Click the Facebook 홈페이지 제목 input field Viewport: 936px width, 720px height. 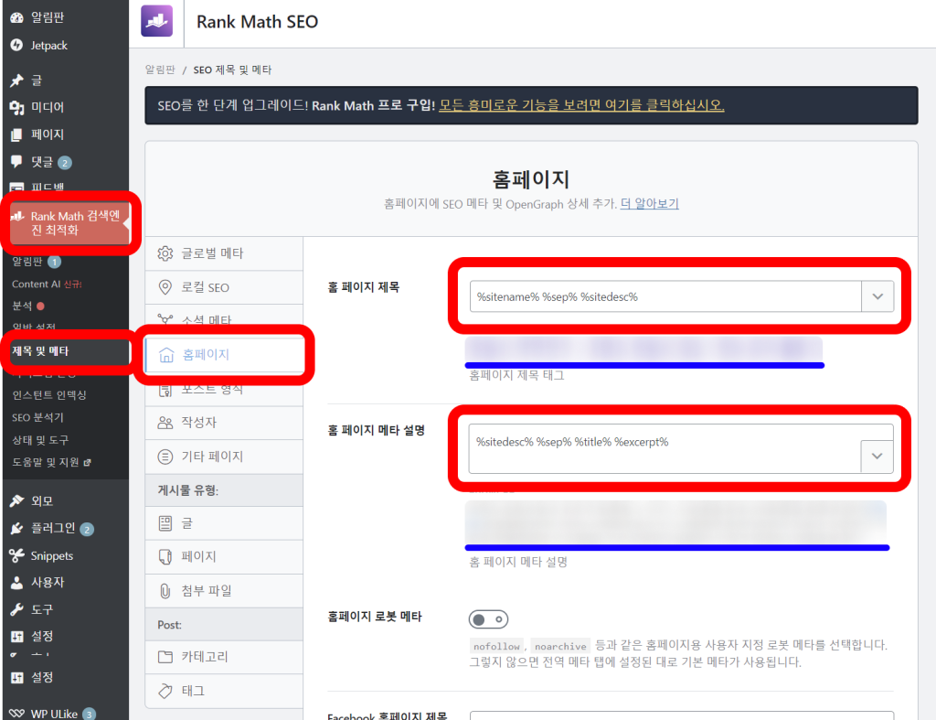tap(682, 715)
